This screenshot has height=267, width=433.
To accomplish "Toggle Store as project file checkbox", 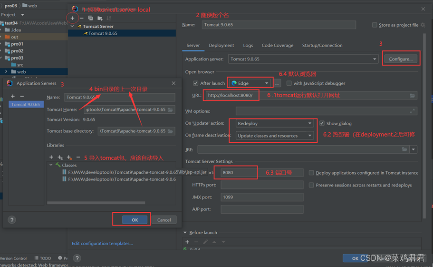I will [375, 25].
